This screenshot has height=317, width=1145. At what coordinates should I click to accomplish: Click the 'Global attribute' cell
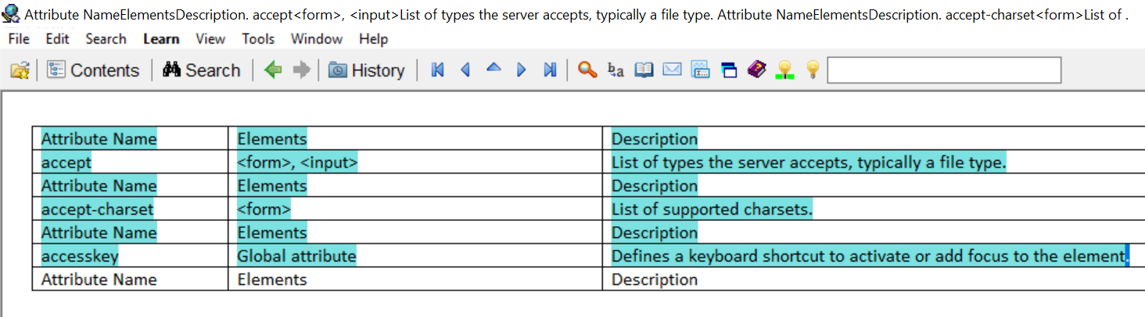coord(415,256)
